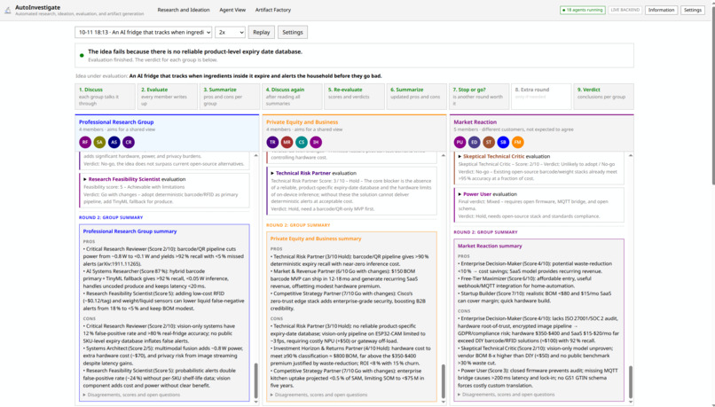Click the Replay button
715x407 pixels.
pos(262,32)
